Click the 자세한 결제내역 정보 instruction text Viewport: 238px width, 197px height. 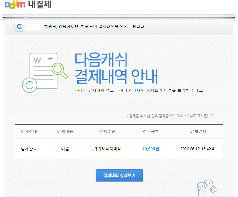(139, 91)
